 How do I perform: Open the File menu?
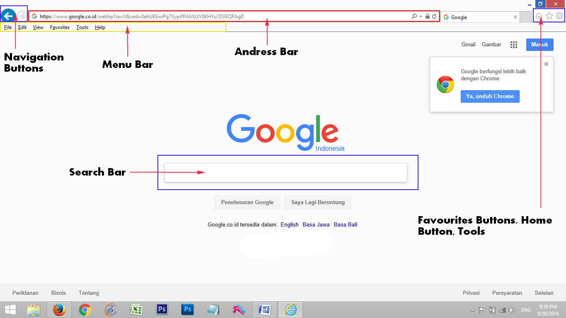[8, 27]
